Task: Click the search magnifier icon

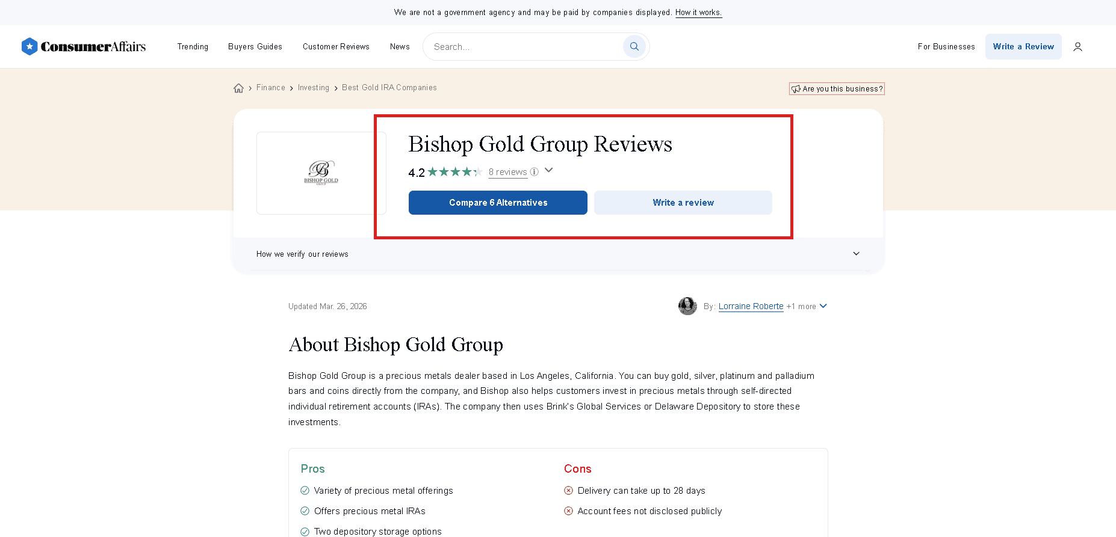Action: tap(634, 46)
